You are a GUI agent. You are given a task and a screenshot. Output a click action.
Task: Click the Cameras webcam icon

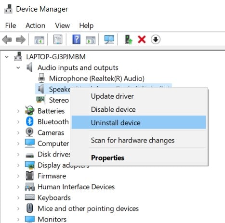(29, 132)
